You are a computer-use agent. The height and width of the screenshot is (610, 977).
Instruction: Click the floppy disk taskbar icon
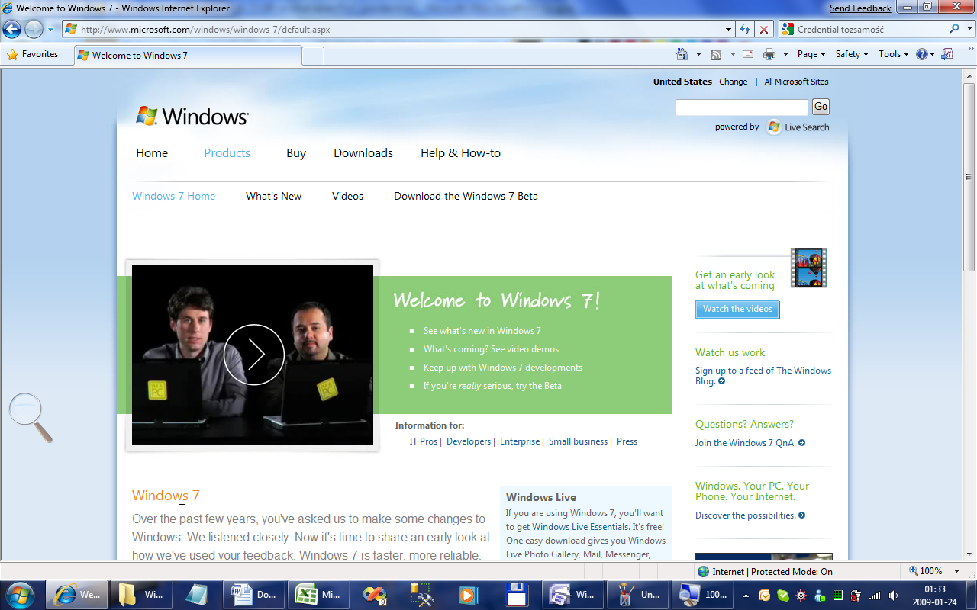[x=517, y=595]
